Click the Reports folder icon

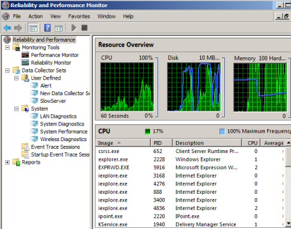16,162
